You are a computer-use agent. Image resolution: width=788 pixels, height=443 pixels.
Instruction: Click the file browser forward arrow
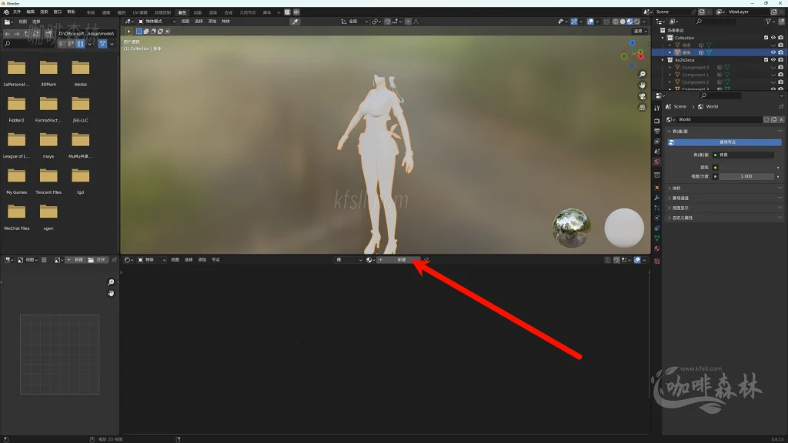[17, 34]
